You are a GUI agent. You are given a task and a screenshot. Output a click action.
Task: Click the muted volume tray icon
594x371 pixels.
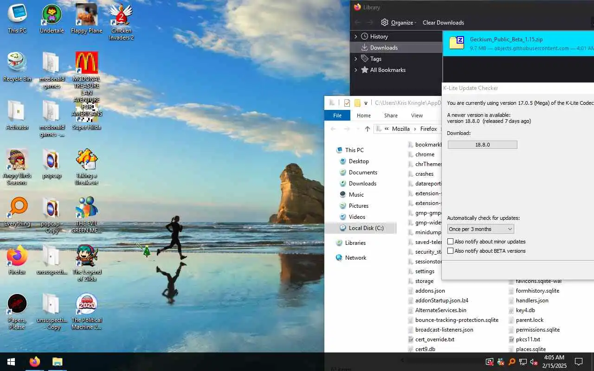click(x=534, y=362)
